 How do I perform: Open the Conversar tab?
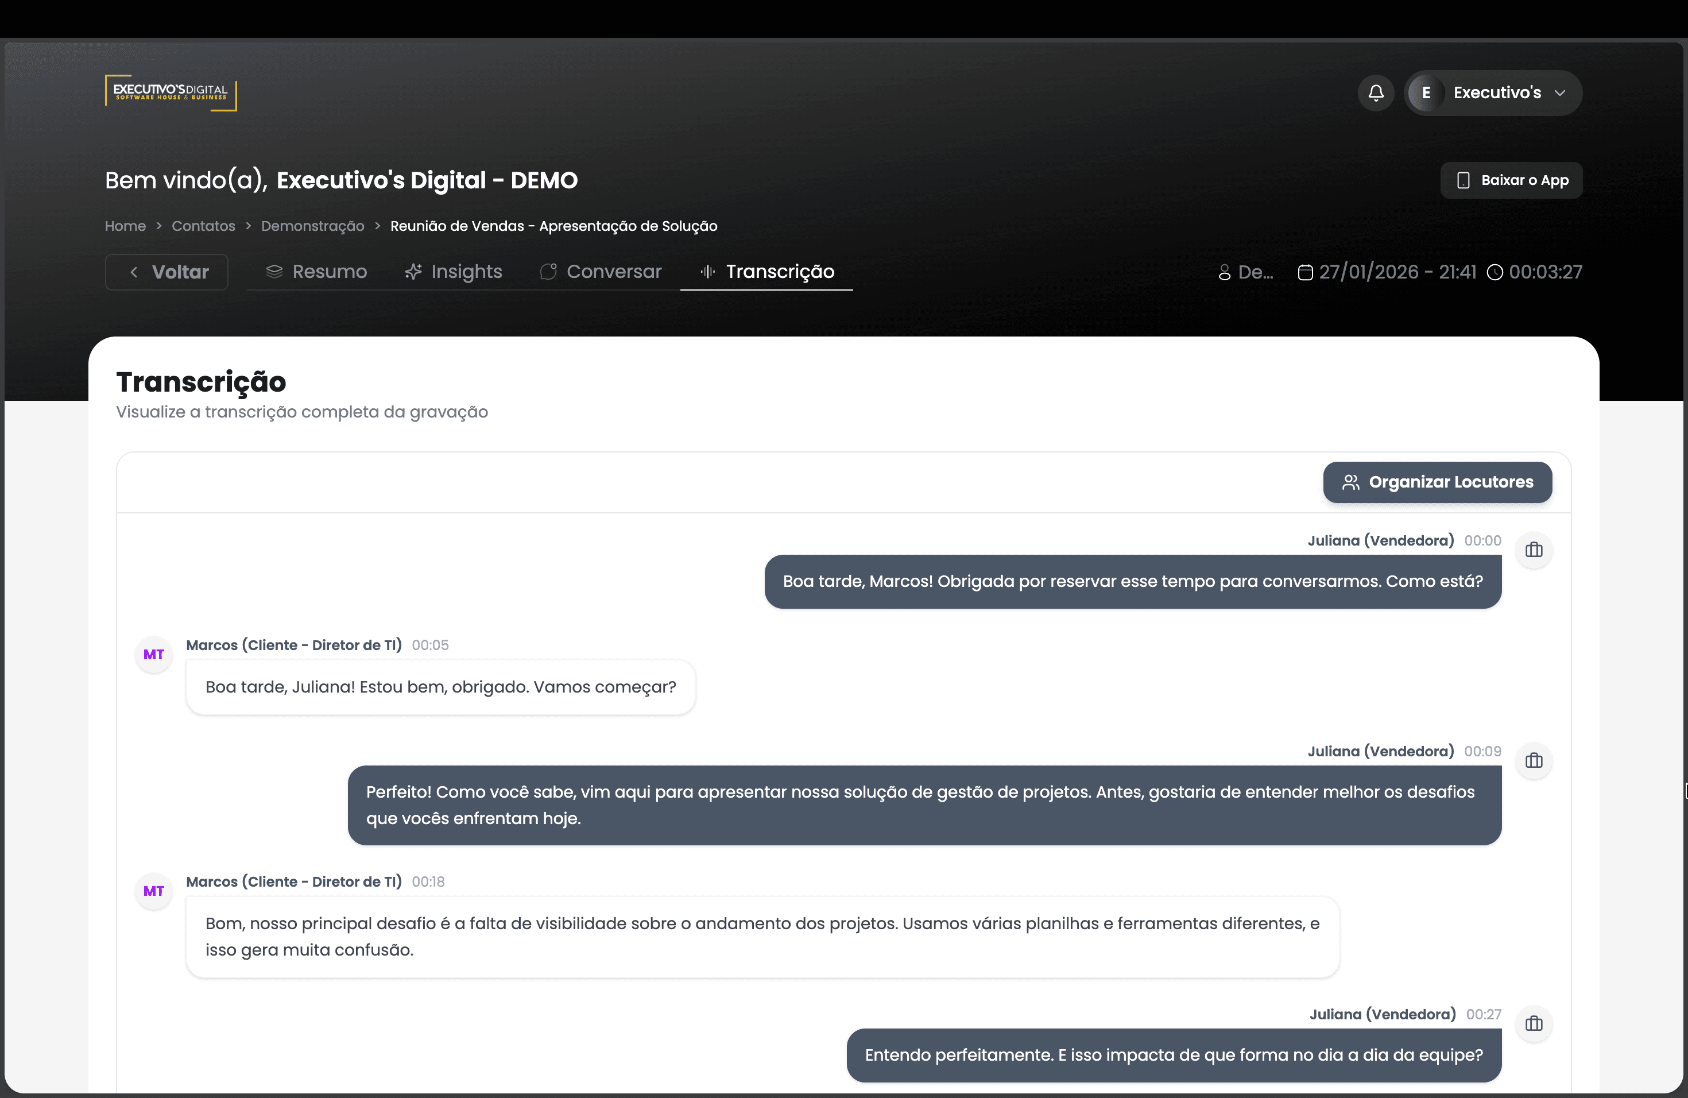(x=601, y=272)
